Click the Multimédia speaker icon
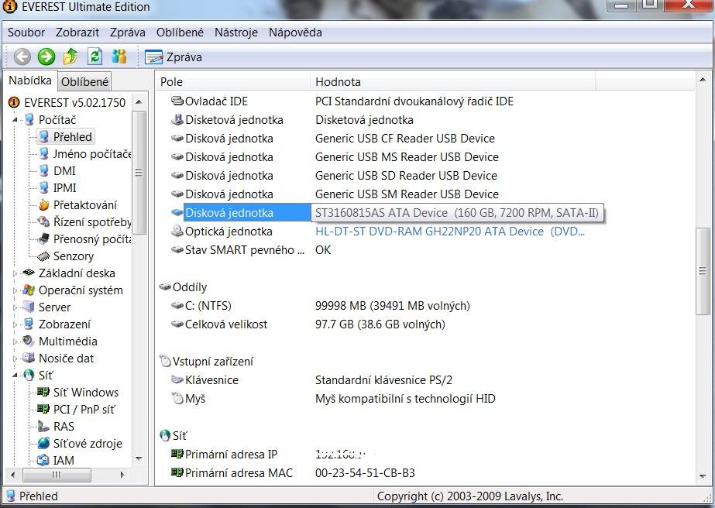715x508 pixels. pyautogui.click(x=29, y=341)
